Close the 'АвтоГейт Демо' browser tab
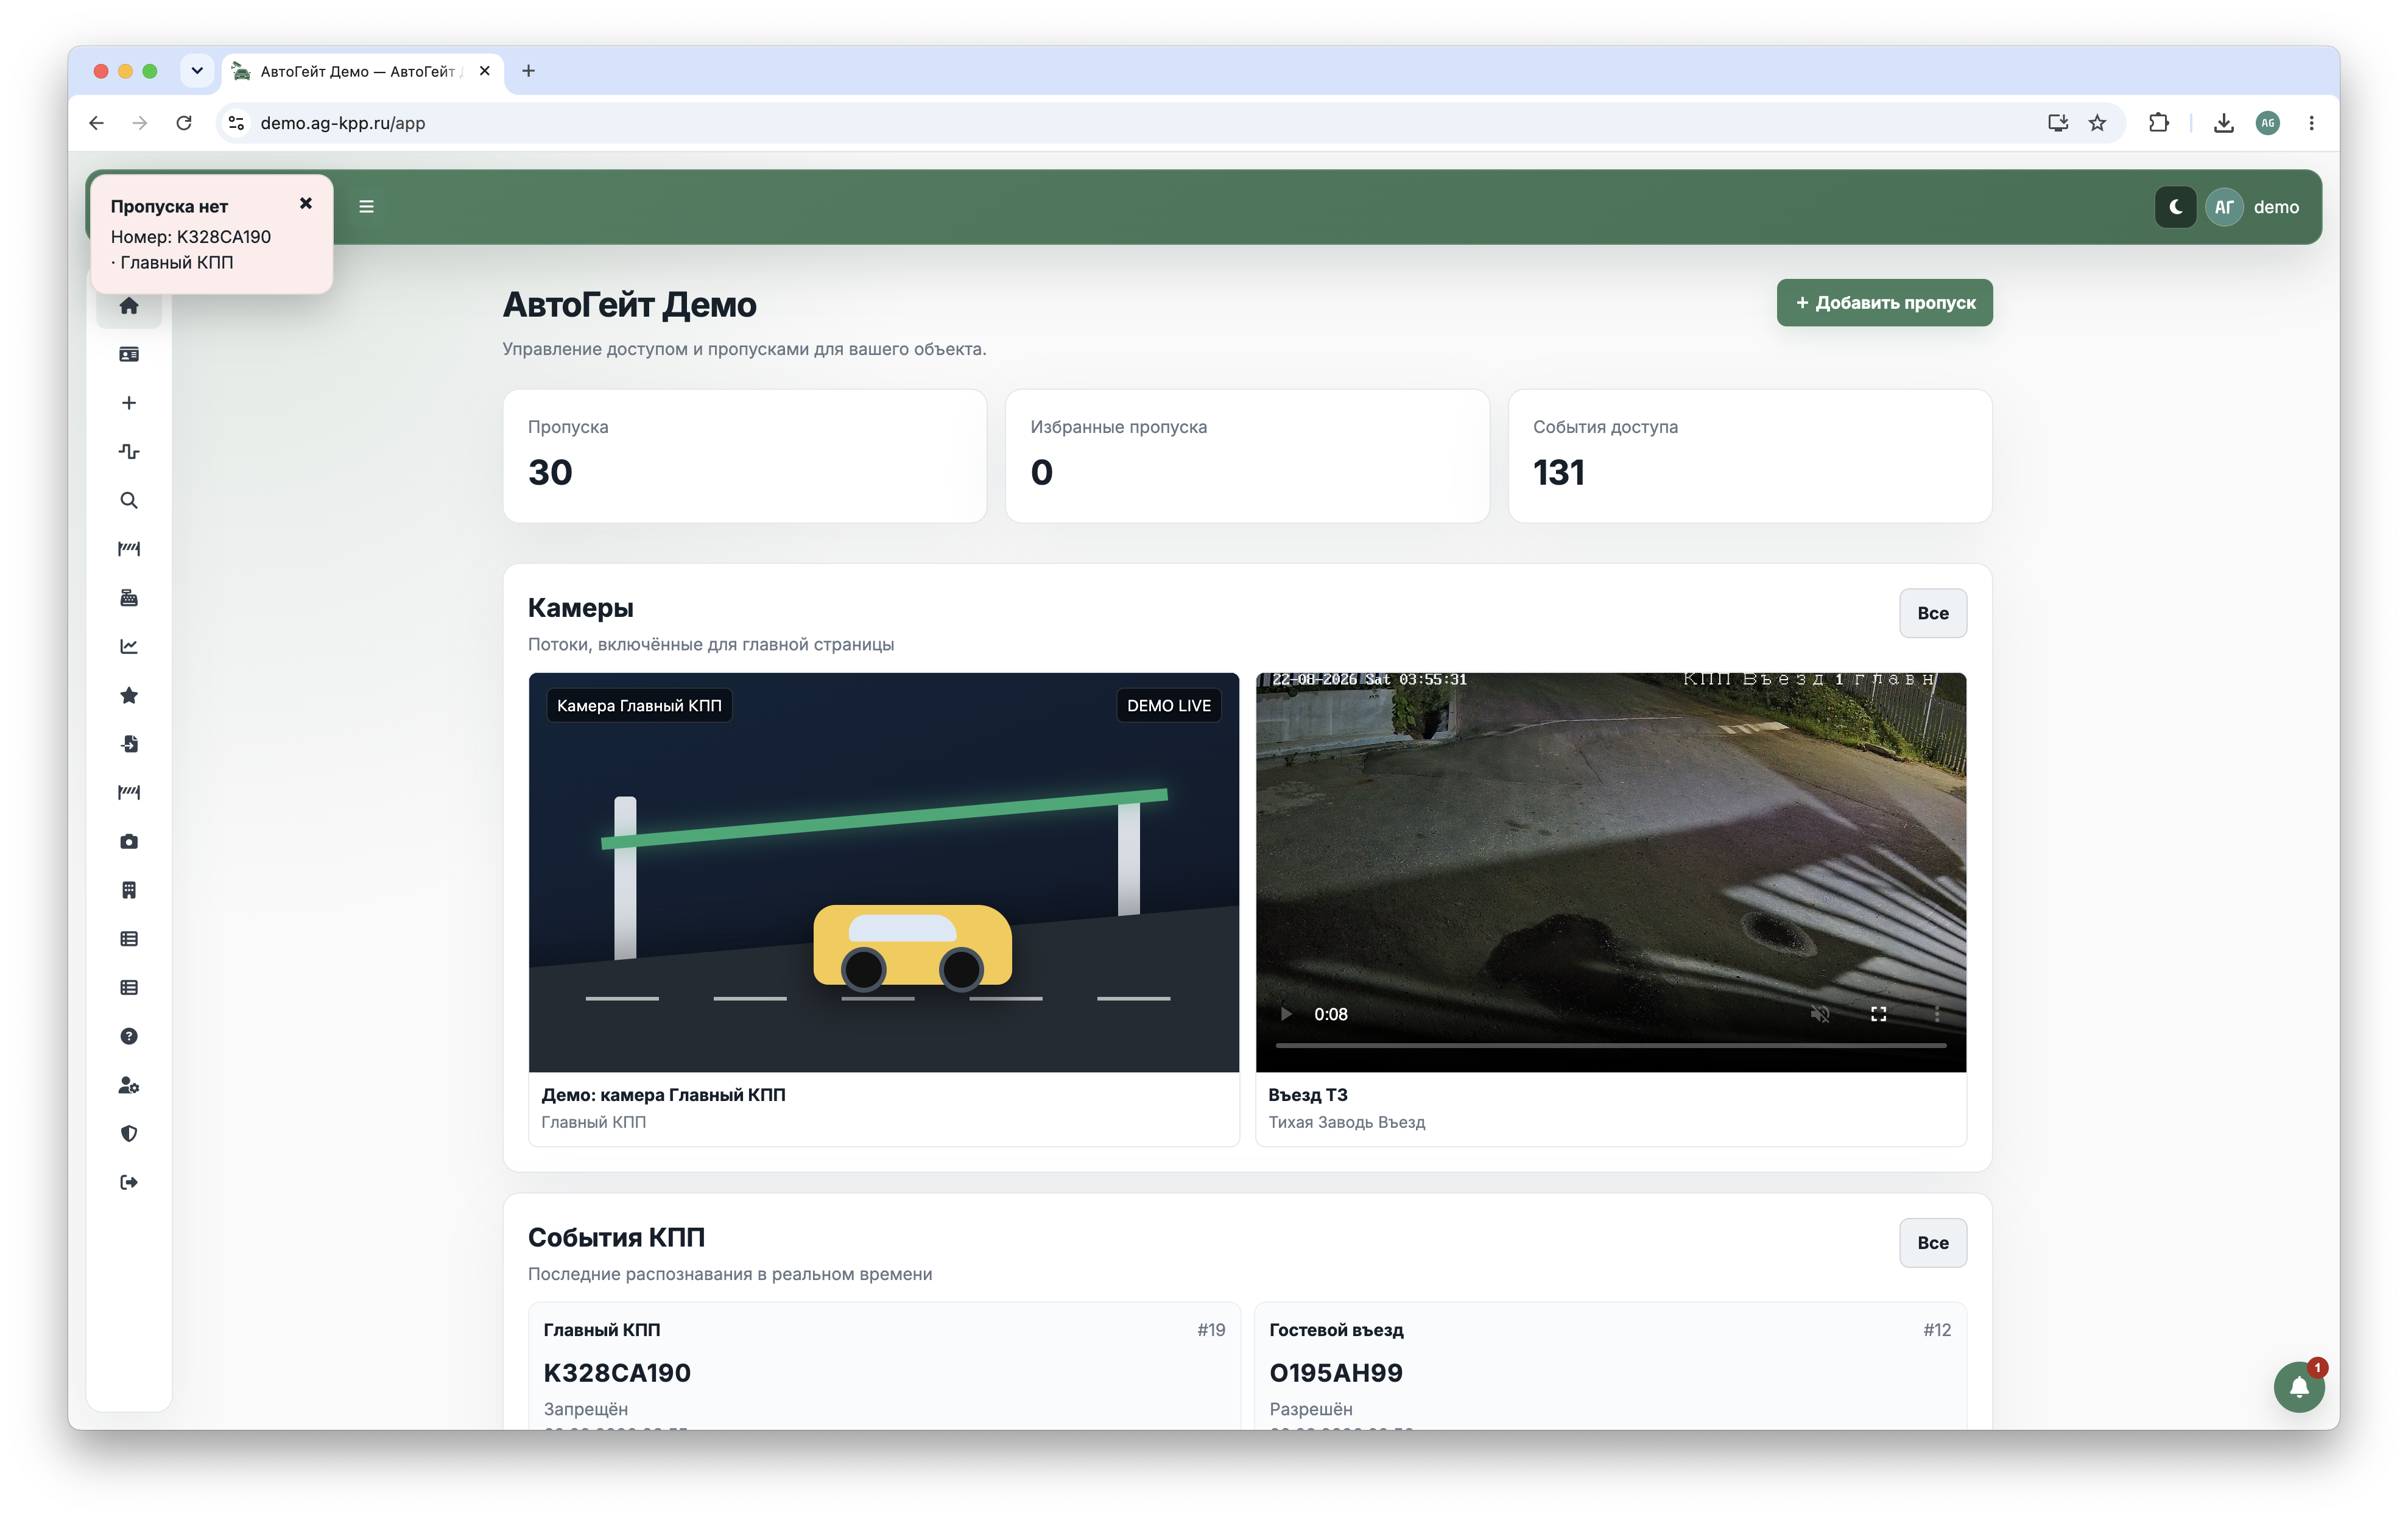 485,71
